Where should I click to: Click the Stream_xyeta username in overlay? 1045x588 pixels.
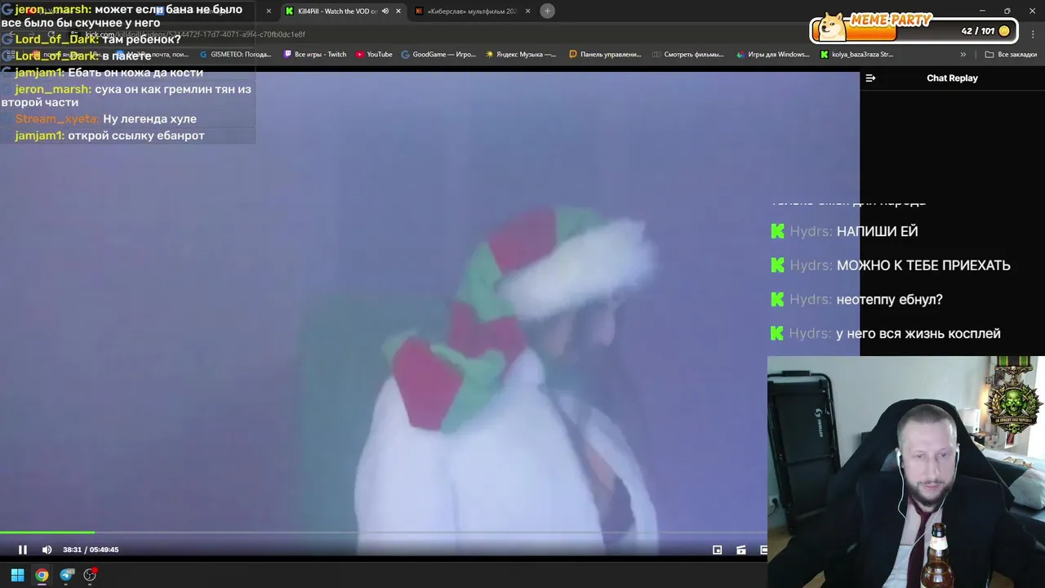point(57,119)
